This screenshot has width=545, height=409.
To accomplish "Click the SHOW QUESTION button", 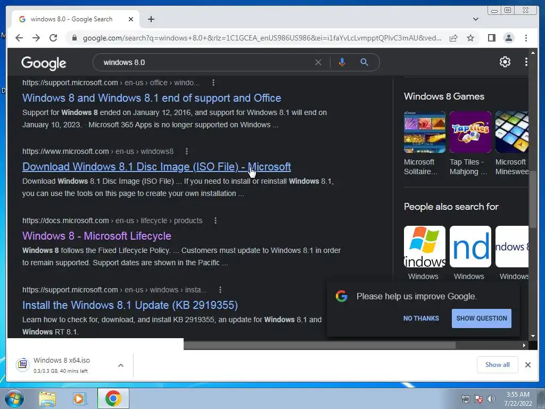I will [x=481, y=318].
